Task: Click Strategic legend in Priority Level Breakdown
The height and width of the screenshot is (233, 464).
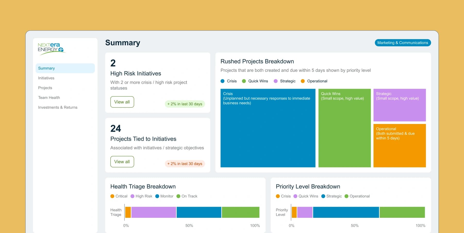Action: point(332,196)
